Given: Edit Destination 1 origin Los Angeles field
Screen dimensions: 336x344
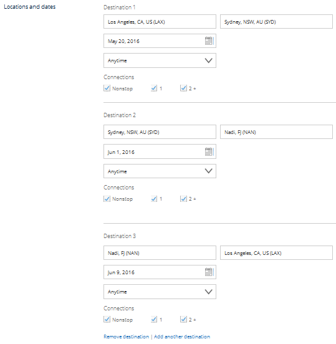Looking at the screenshot, I should (x=160, y=21).
